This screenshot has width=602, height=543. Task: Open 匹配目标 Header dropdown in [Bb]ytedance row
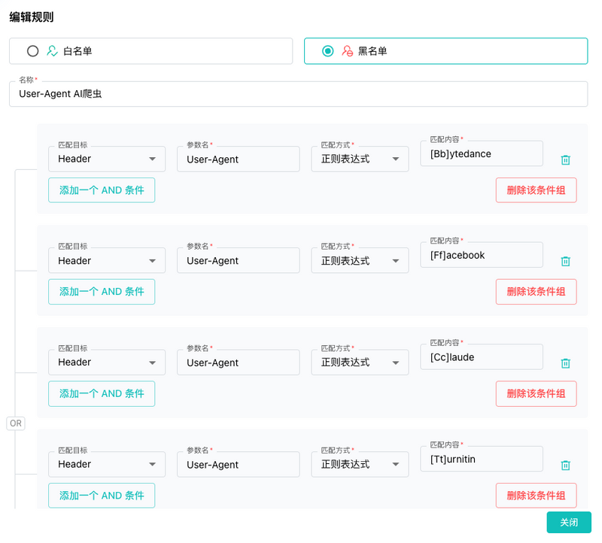107,159
